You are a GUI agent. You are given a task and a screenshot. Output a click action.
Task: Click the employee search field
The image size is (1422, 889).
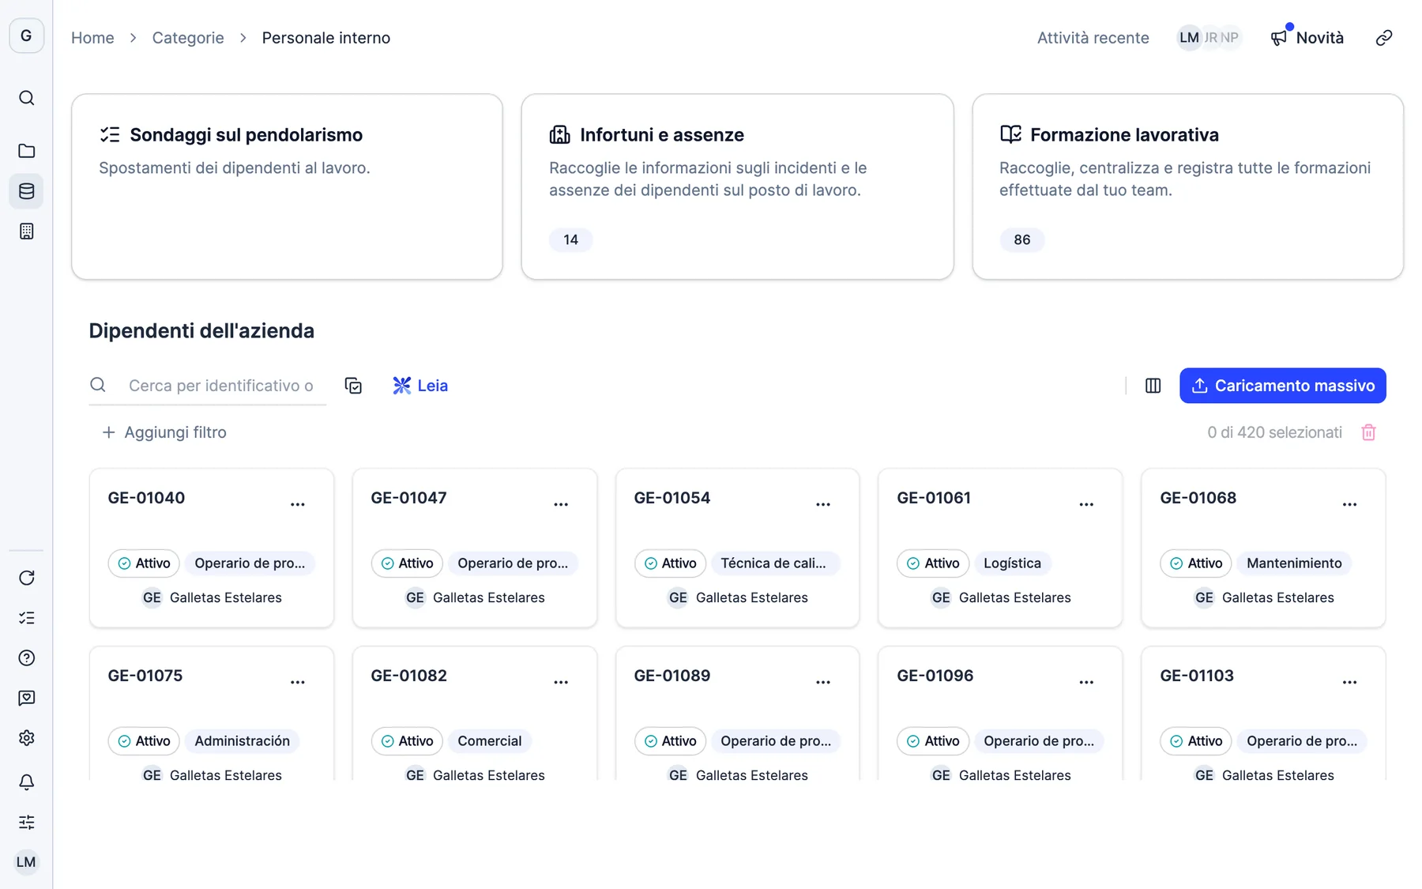(x=208, y=386)
